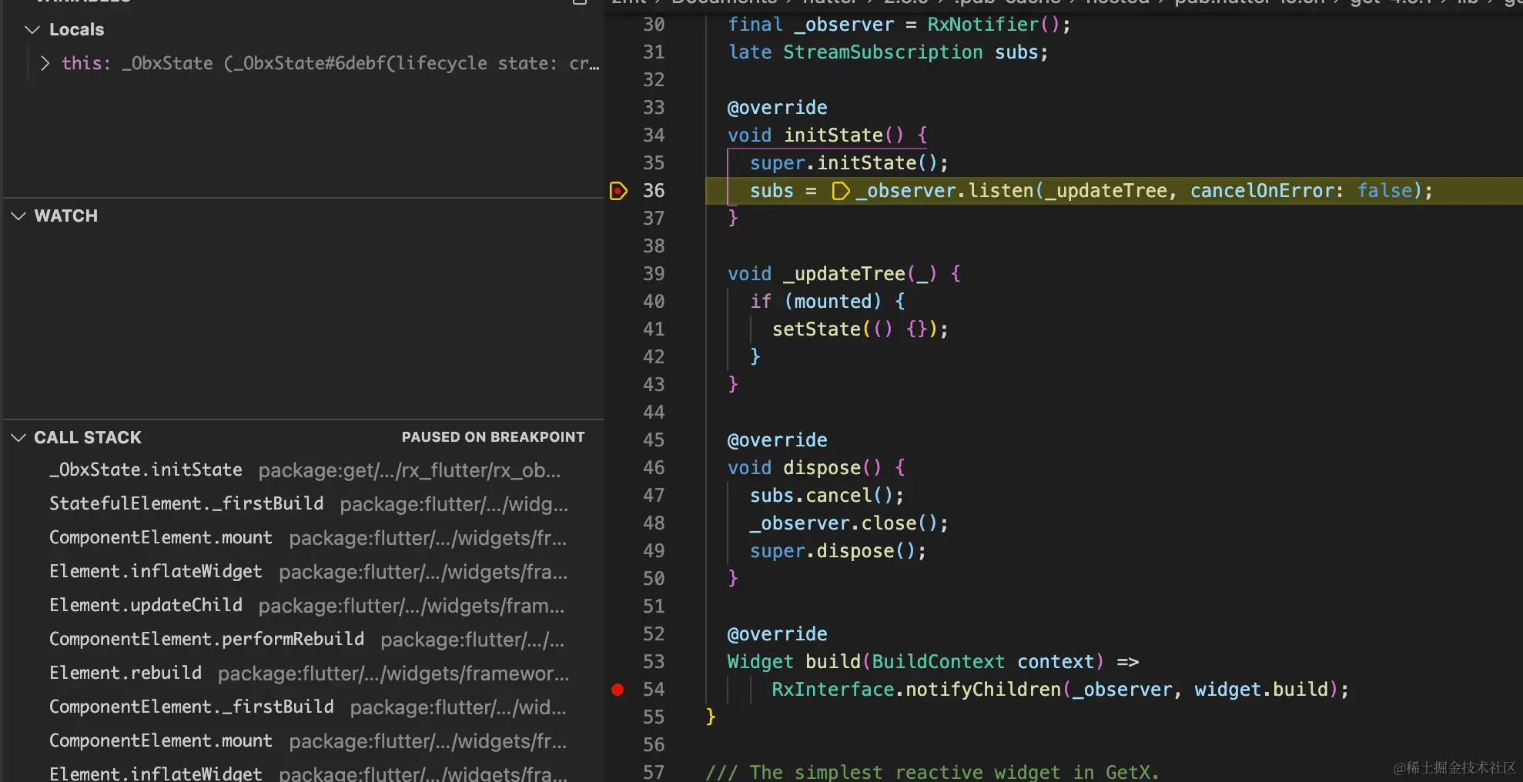Toggle the paused breakpoint glyph at line 36
1523x782 pixels.
(x=618, y=191)
